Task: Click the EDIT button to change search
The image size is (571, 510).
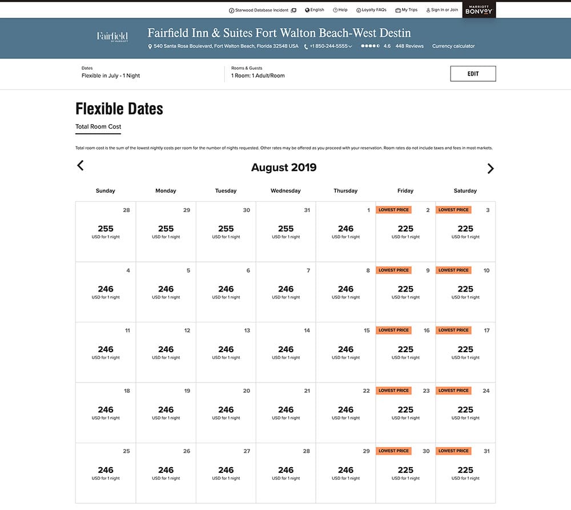Action: 473,73
